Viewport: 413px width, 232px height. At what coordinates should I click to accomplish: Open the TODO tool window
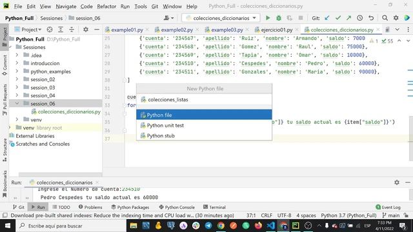coord(61,207)
